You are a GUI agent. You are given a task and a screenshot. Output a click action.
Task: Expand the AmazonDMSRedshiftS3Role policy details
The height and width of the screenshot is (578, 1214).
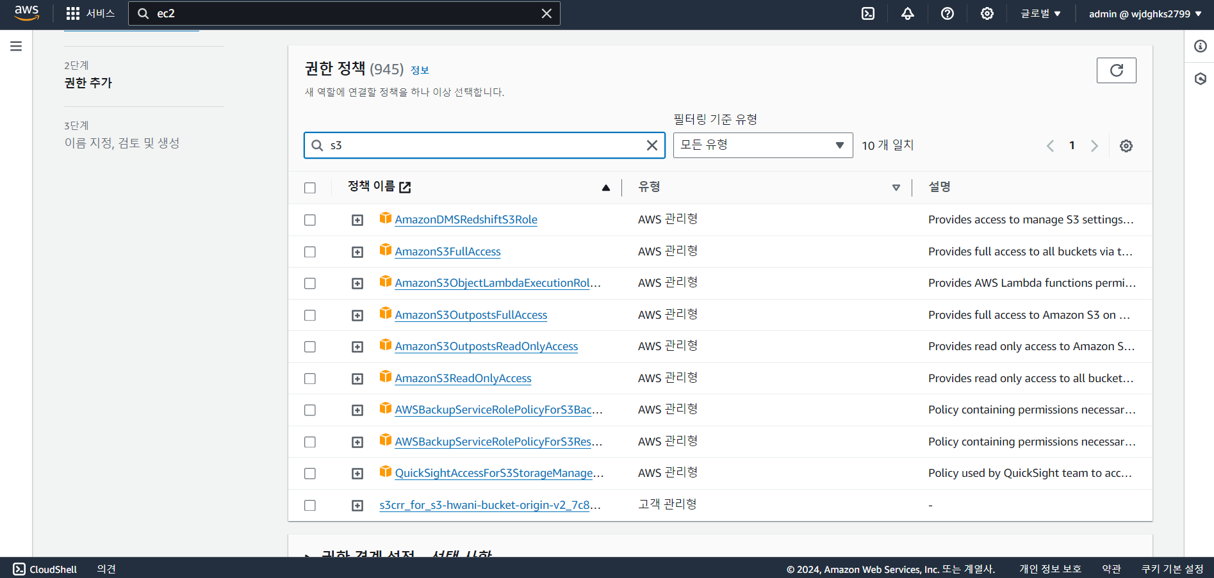(357, 220)
